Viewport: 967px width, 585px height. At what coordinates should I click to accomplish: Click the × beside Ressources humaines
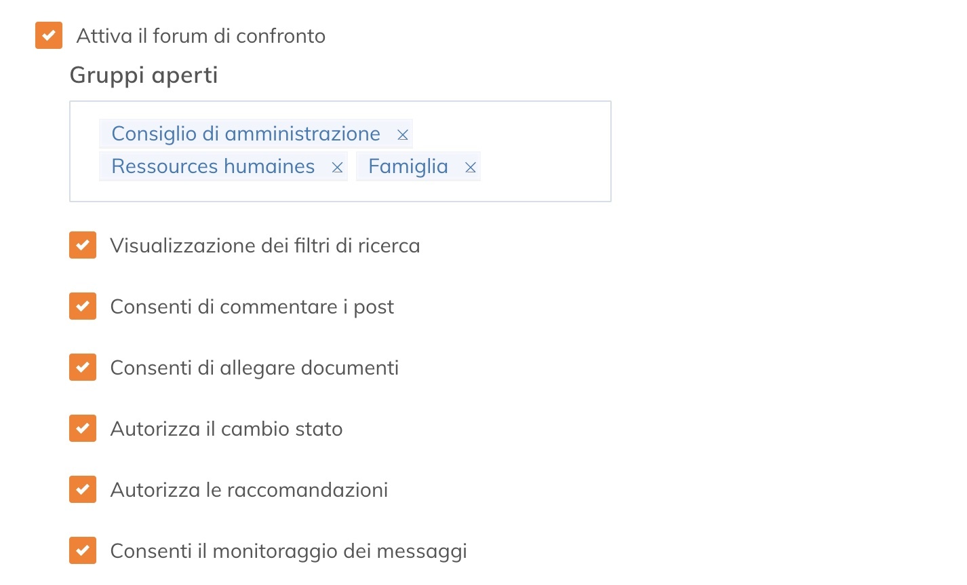337,166
